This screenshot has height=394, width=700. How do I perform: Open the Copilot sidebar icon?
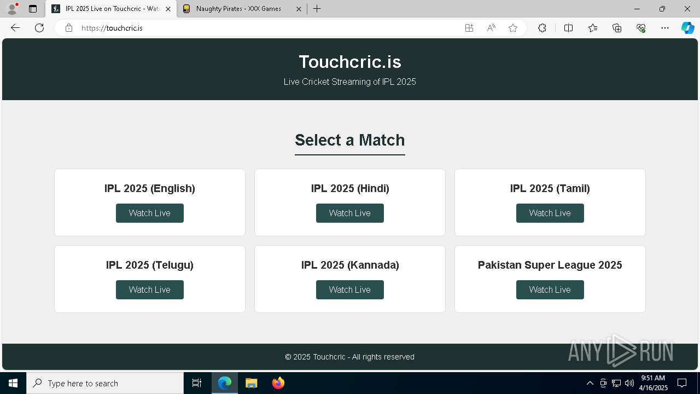[x=688, y=28]
